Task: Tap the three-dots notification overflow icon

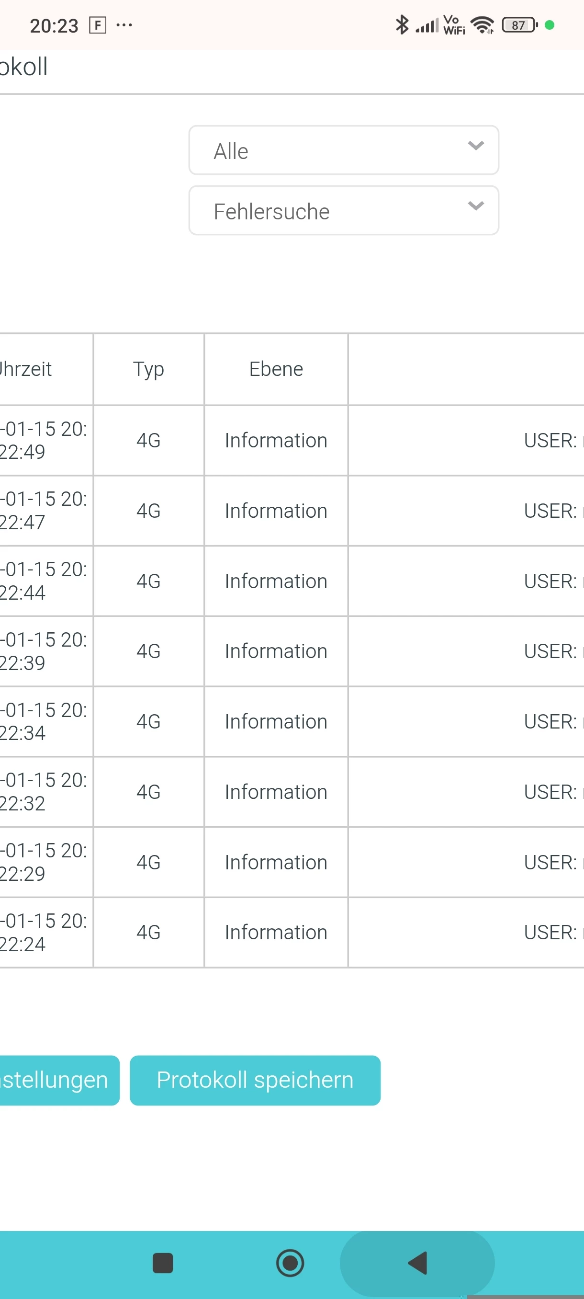Action: tap(124, 25)
